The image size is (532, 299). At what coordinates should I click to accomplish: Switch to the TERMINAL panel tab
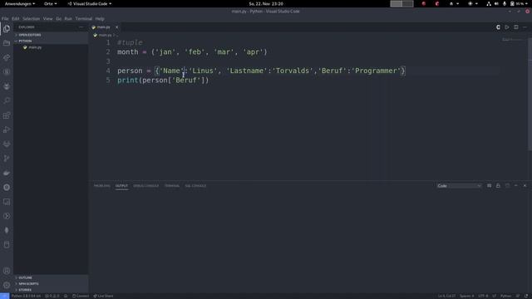(172, 186)
